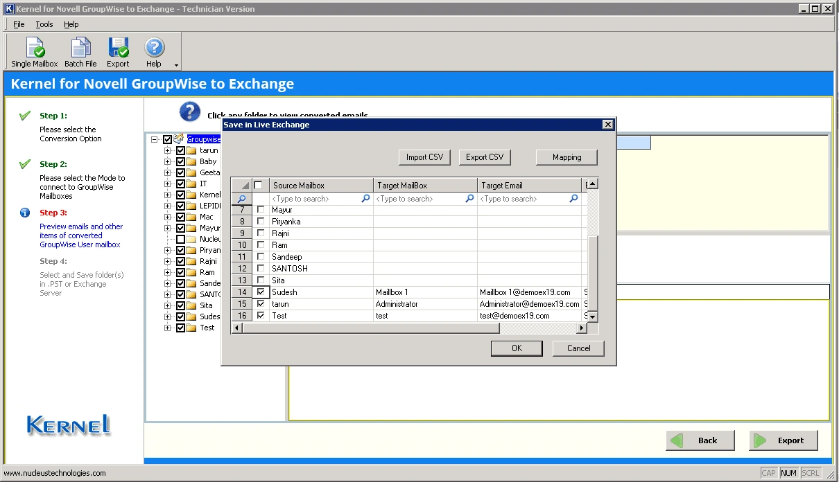Select the SANTOSH source mailbox cell

[321, 269]
